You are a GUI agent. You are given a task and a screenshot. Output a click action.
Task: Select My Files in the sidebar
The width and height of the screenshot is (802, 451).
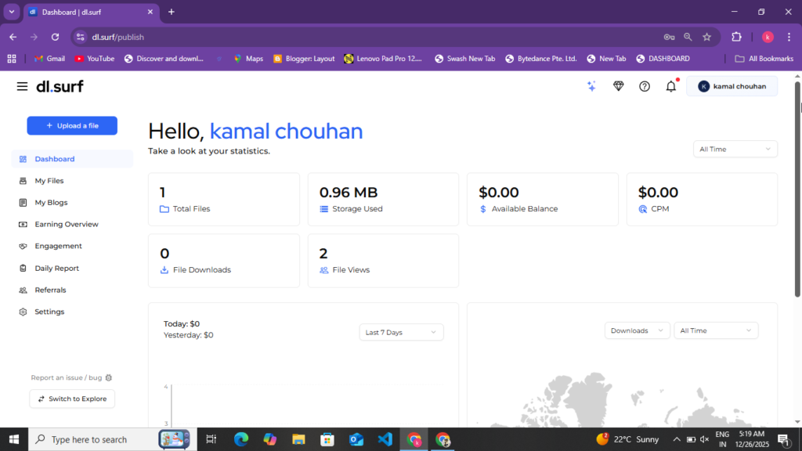[x=51, y=180]
